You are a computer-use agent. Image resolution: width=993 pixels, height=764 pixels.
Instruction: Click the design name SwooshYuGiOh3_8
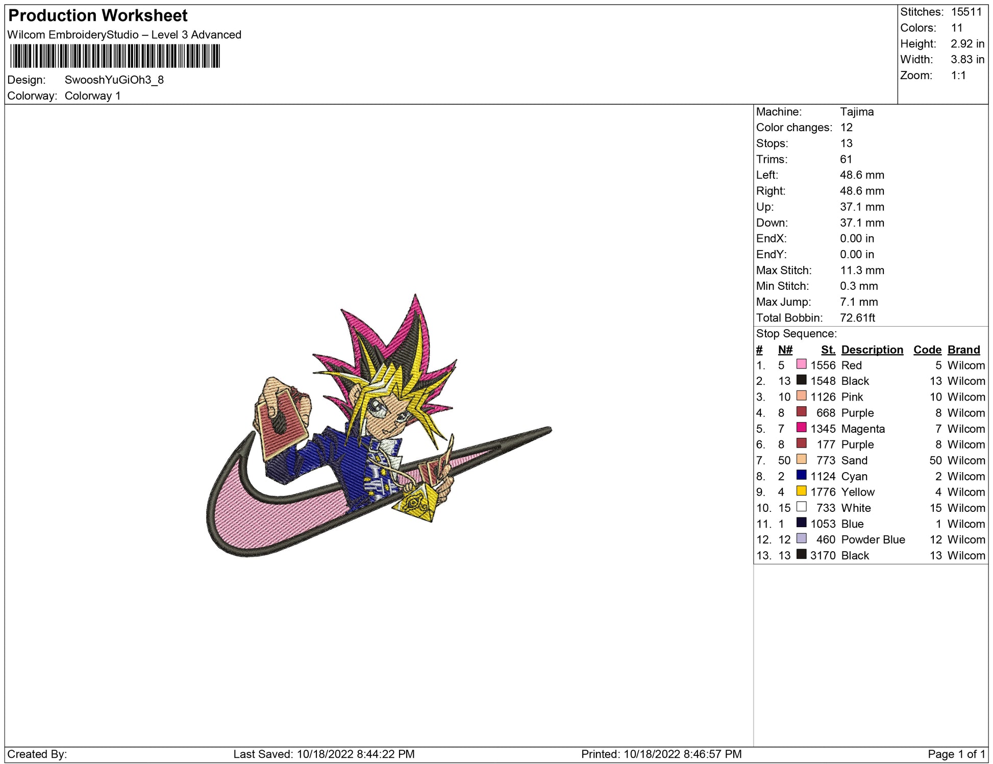114,80
